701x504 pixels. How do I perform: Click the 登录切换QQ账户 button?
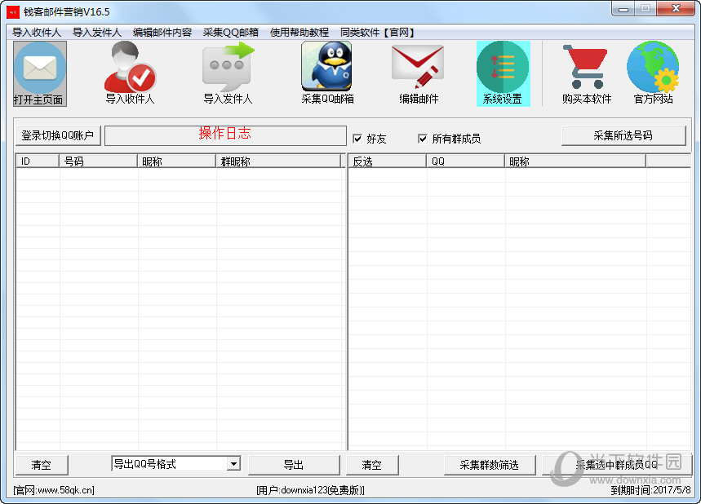[x=58, y=135]
